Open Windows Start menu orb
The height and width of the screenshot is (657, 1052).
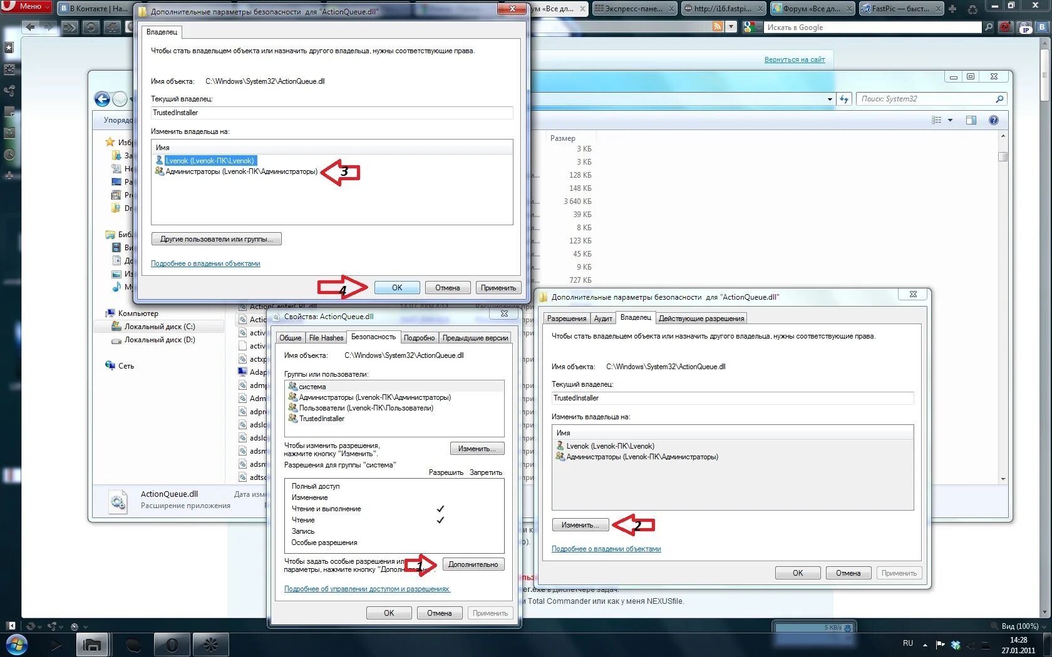pos(16,645)
